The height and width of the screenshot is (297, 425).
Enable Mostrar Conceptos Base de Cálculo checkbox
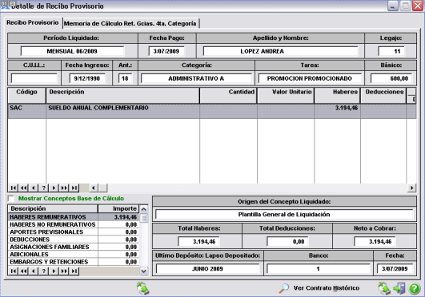[x=11, y=199]
